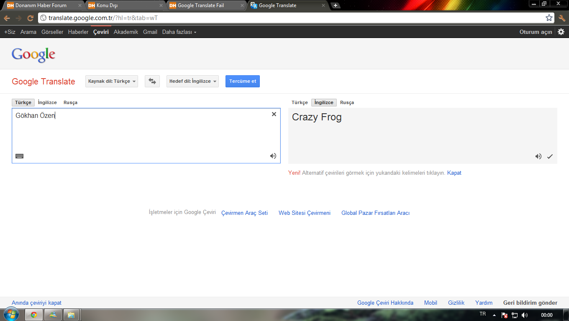Viewport: 569px width, 321px height.
Task: Bookmark page with the star icon
Action: pyautogui.click(x=549, y=18)
